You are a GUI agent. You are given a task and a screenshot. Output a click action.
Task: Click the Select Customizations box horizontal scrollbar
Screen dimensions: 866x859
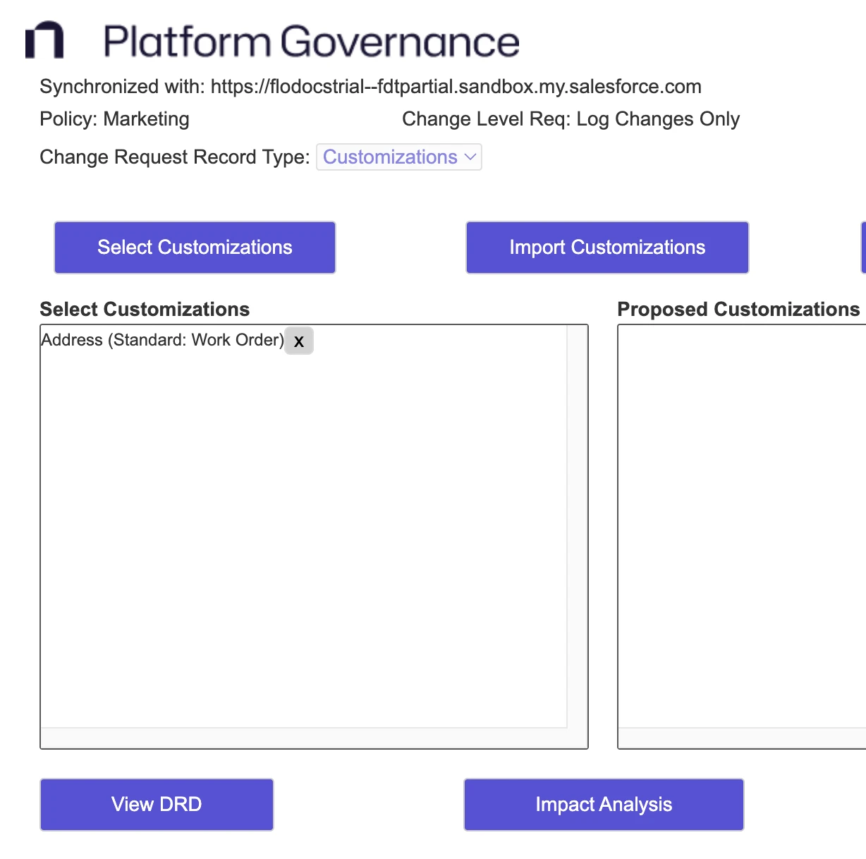pyautogui.click(x=303, y=738)
